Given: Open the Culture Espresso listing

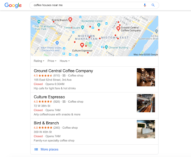Looking at the screenshot, I should click(x=49, y=97).
